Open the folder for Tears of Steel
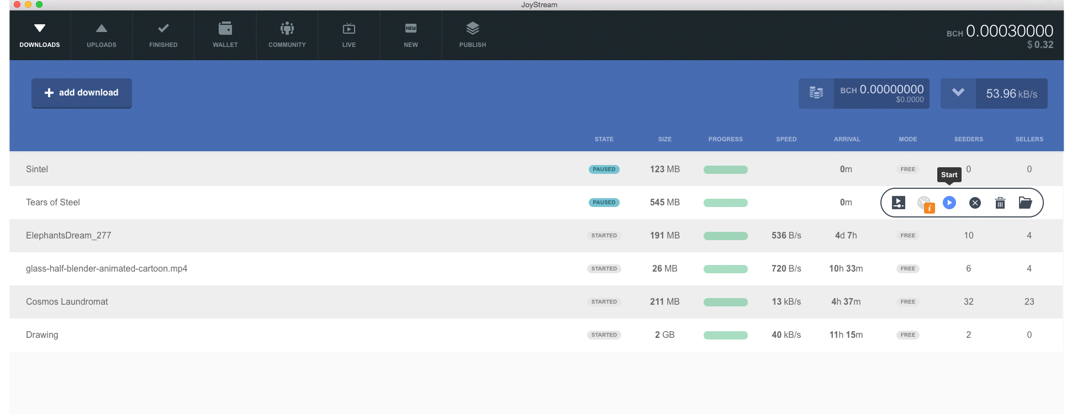Screen dimensions: 1077x414 click(x=1026, y=203)
